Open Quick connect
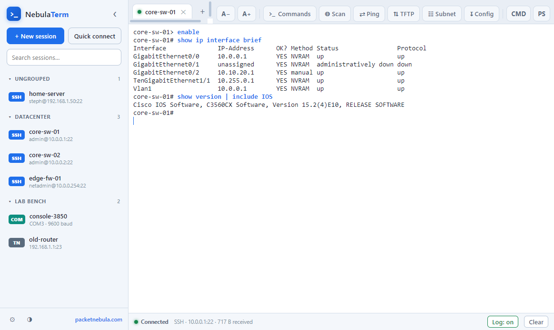 pos(94,36)
